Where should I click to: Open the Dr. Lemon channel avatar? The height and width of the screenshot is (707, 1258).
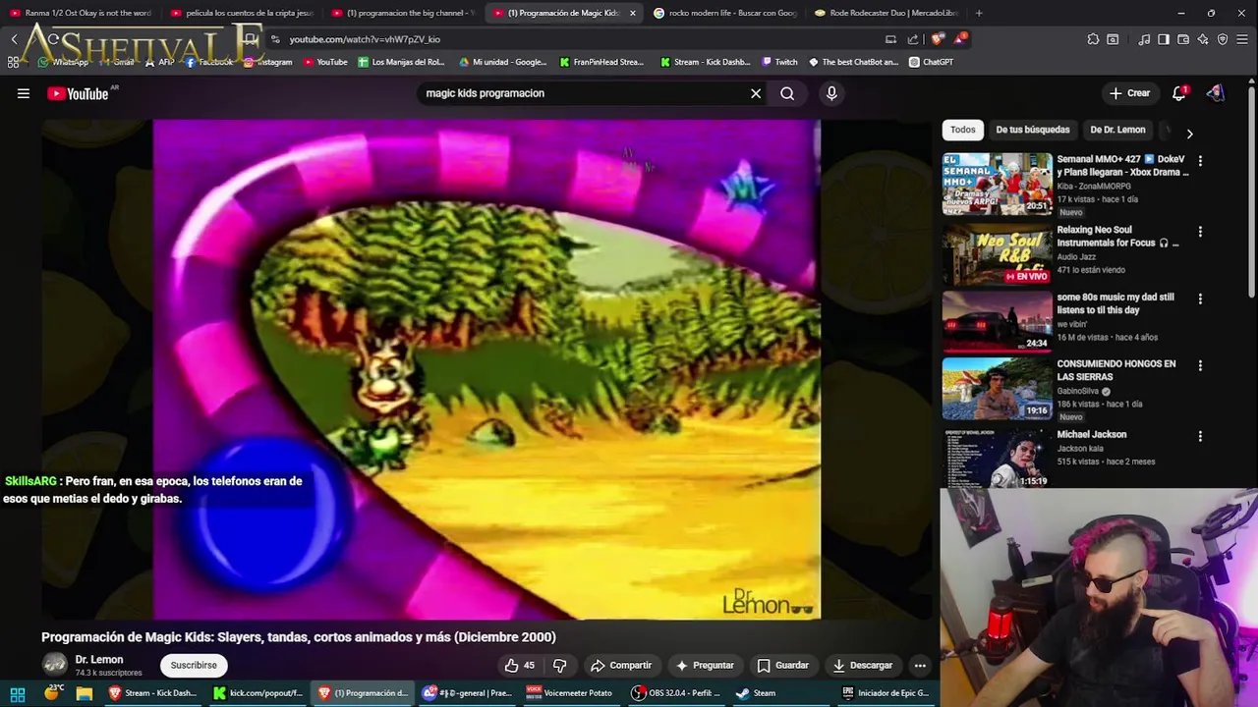(54, 665)
